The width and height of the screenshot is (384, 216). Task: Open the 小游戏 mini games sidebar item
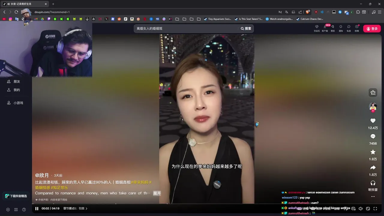pos(15,103)
